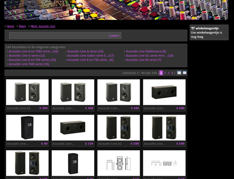Screen dimensions: 234x179
Task: Click the Acoustic Line A1 product title
Action: 19,108
